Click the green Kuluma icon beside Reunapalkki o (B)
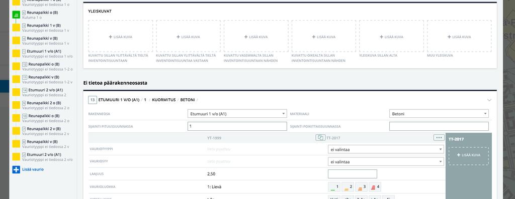Image resolution: width=515 pixels, height=199 pixels. 16,15
